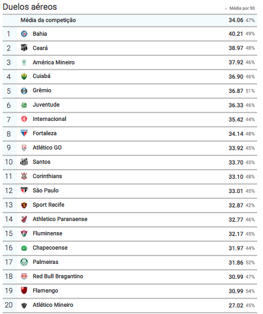Click the Internacional club crest
Screen dimensions: 263x314
[24, 119]
